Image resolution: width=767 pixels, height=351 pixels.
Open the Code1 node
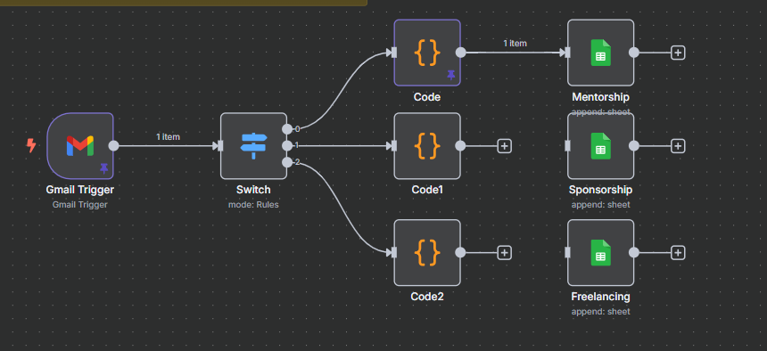click(427, 146)
